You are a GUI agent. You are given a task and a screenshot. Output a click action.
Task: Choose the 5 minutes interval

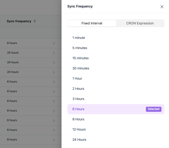click(80, 48)
